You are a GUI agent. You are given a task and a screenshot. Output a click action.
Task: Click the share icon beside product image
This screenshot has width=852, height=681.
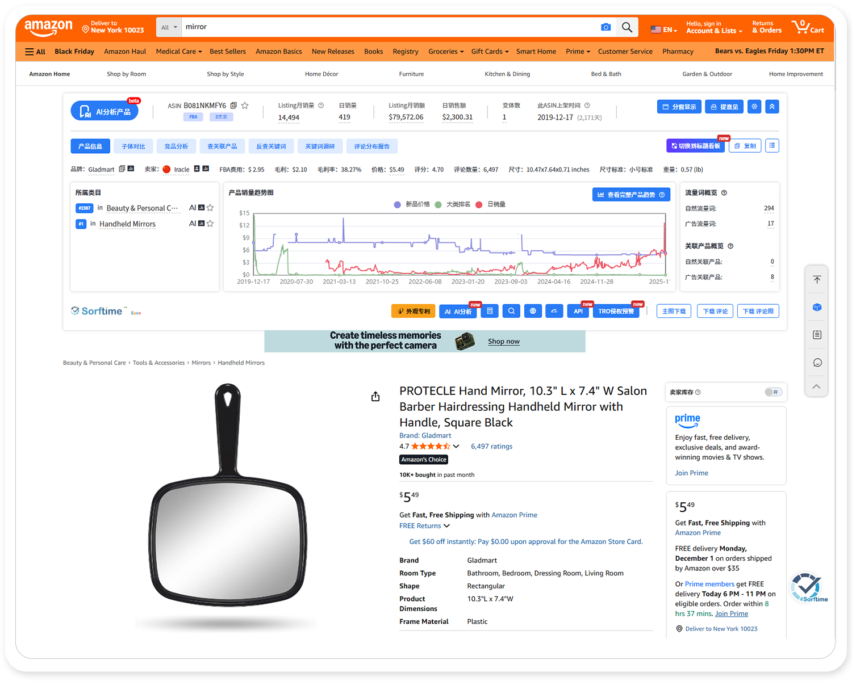(x=375, y=397)
